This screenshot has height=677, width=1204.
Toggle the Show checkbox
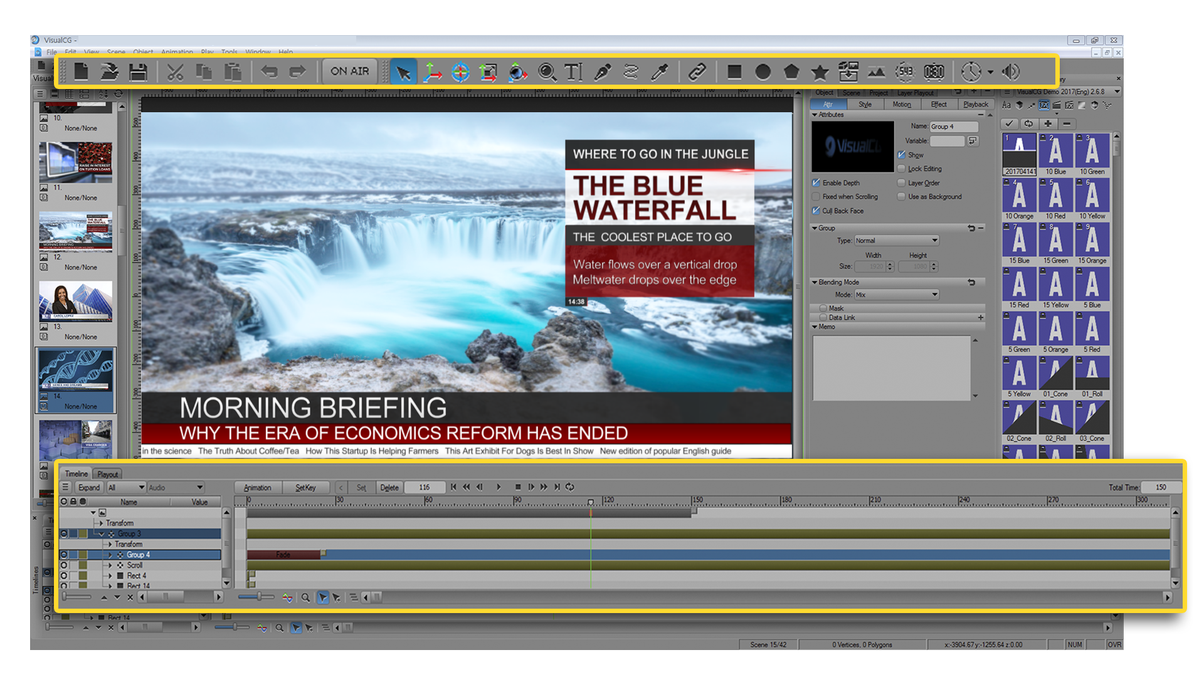[901, 155]
